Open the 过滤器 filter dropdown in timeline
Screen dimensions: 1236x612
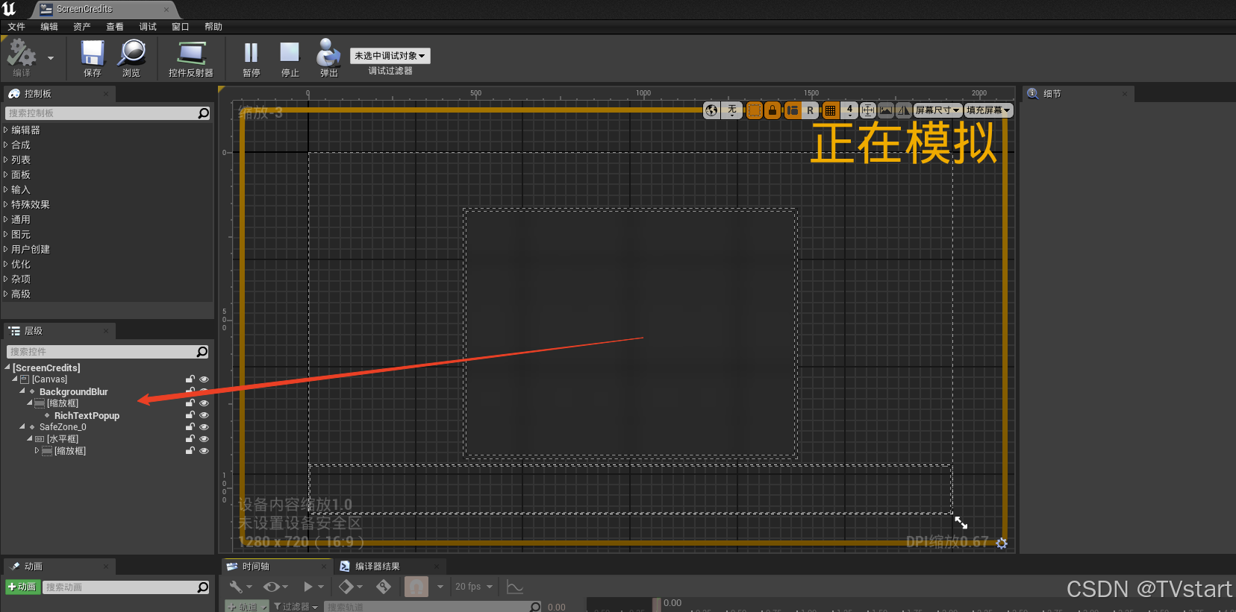click(296, 607)
